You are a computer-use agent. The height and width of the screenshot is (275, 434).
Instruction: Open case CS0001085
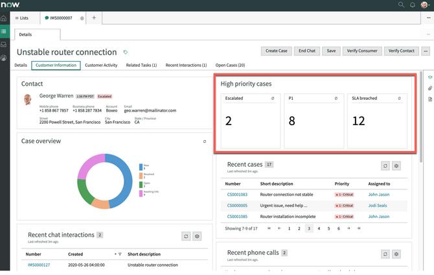pos(237,217)
